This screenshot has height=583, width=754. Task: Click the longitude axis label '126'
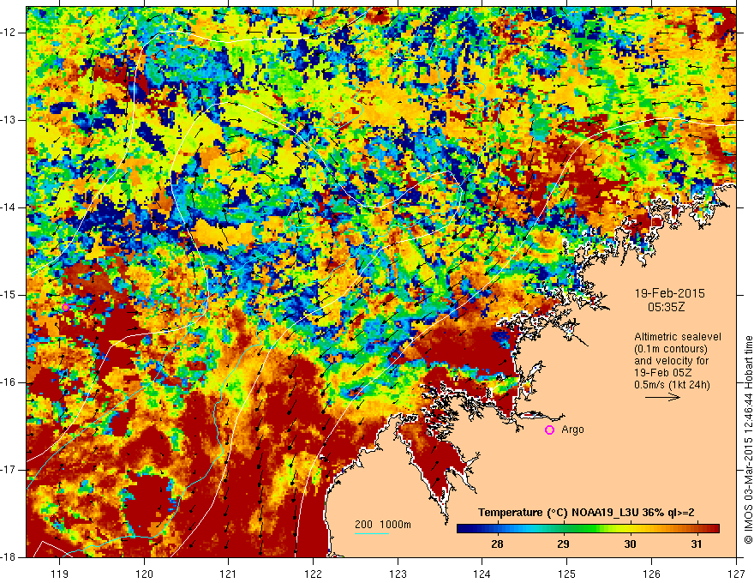[x=651, y=574]
